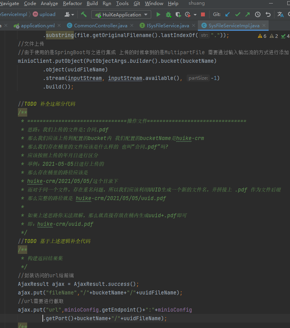This screenshot has height=328, width=290.
Task: Open the user profile dropdown
Action: [69, 14]
